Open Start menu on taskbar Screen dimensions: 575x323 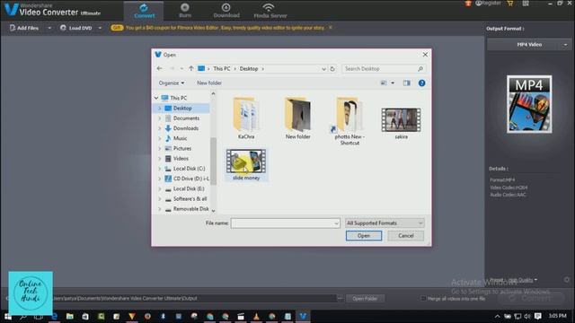click(8, 317)
